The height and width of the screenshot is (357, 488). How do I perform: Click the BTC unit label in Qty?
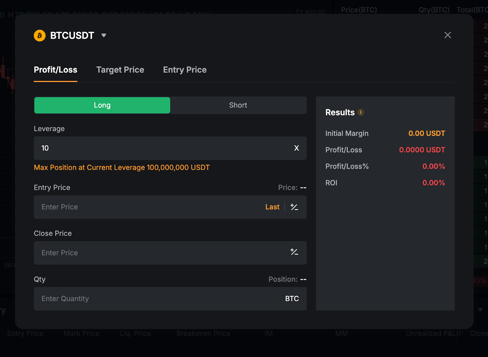(x=292, y=299)
